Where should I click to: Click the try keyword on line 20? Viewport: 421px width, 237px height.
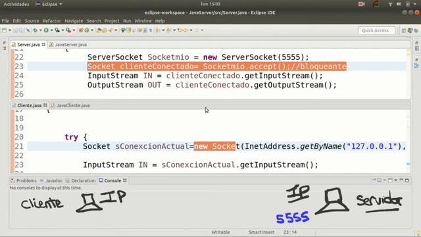click(71, 138)
